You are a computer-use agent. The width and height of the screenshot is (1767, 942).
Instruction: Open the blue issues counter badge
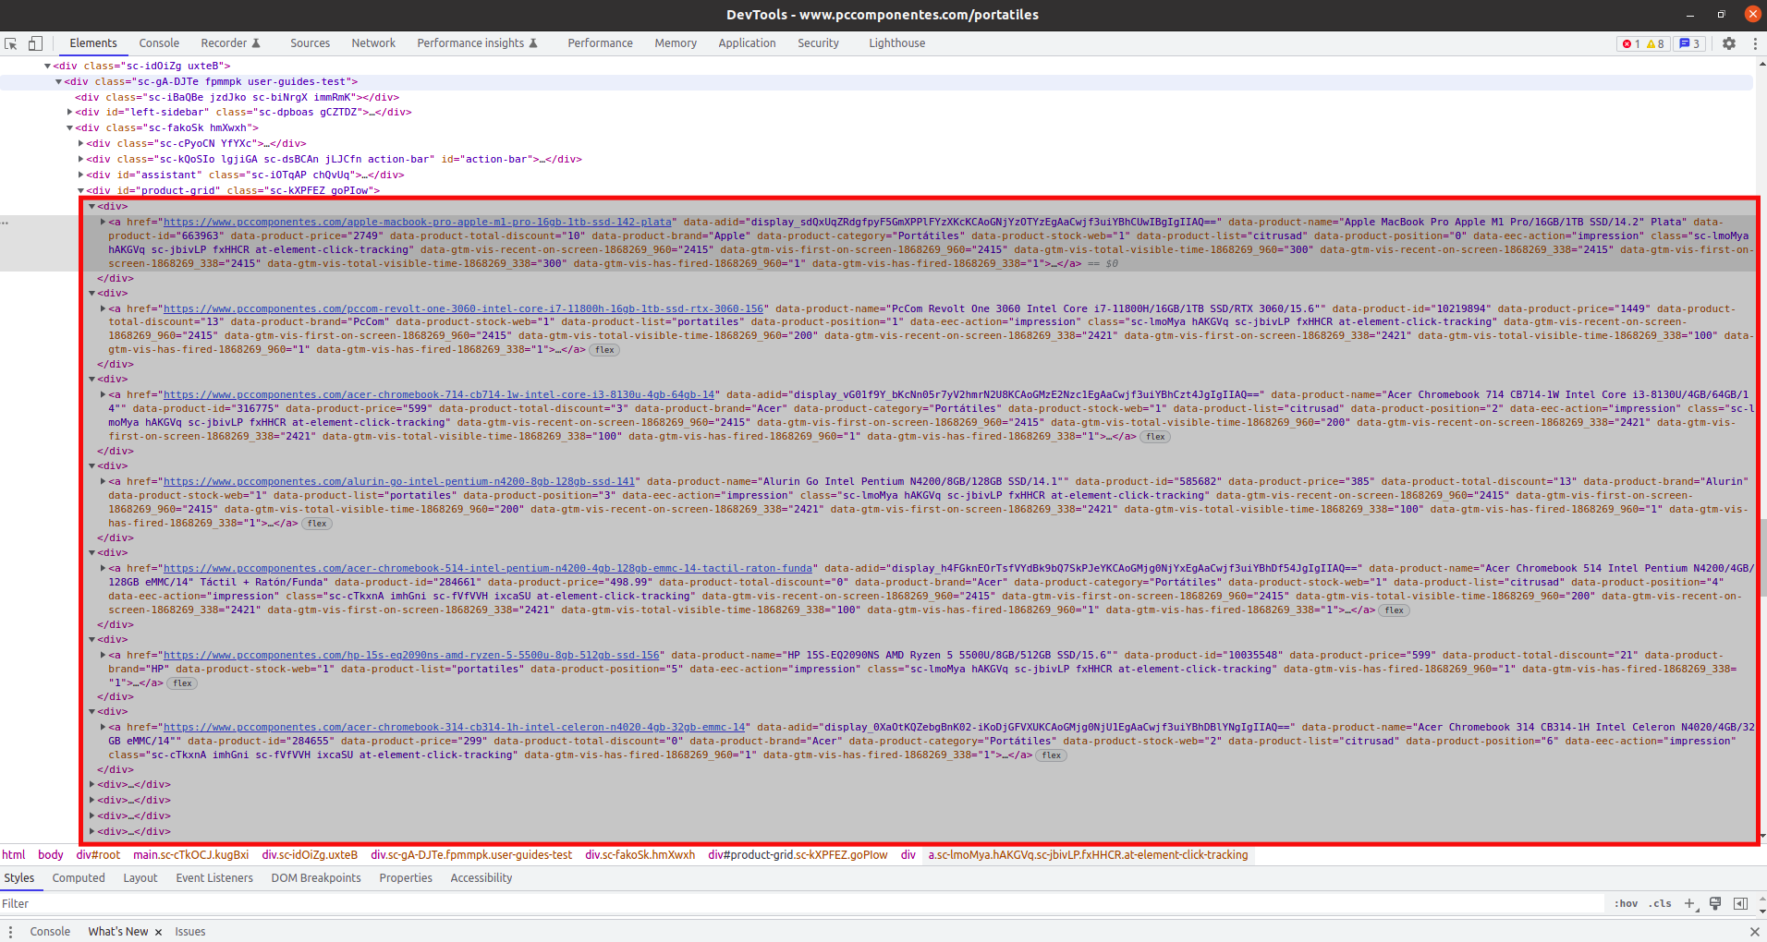1689,43
